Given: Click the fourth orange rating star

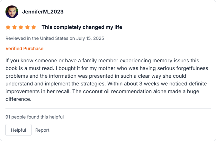Looking at the screenshot, I should tap(27, 27).
